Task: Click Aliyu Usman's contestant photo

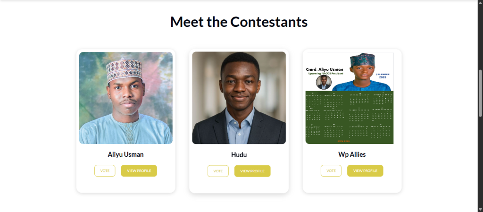Action: point(125,98)
